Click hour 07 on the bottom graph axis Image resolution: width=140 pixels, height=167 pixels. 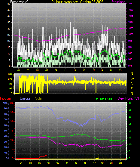[x=49, y=163]
